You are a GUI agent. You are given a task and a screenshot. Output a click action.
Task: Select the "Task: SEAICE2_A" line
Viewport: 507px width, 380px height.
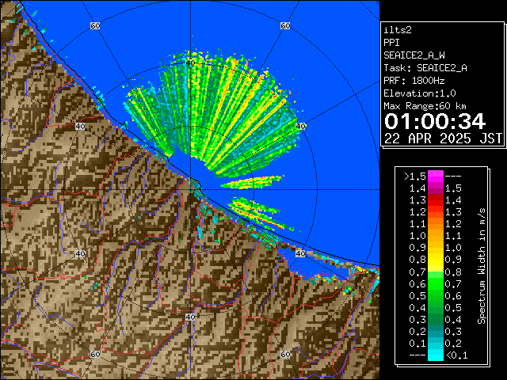coord(425,68)
